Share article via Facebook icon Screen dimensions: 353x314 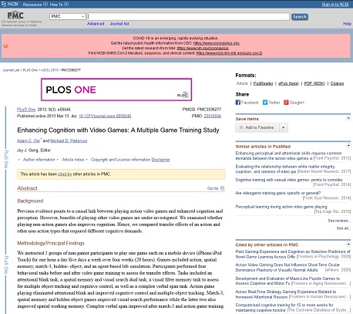tap(238, 103)
